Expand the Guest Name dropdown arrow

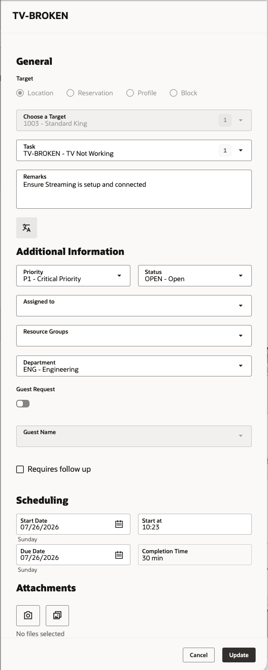tap(241, 436)
